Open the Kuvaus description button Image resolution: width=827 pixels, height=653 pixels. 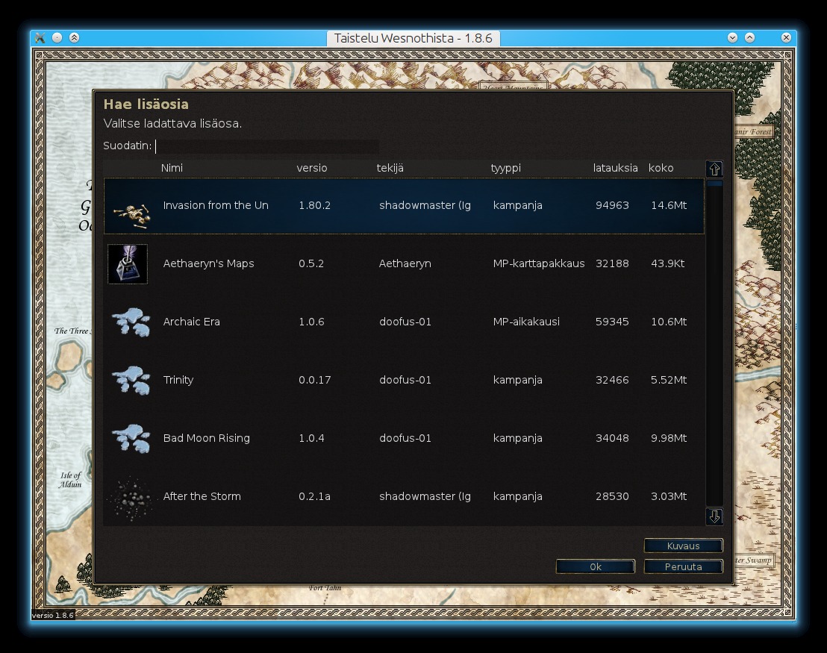[684, 546]
